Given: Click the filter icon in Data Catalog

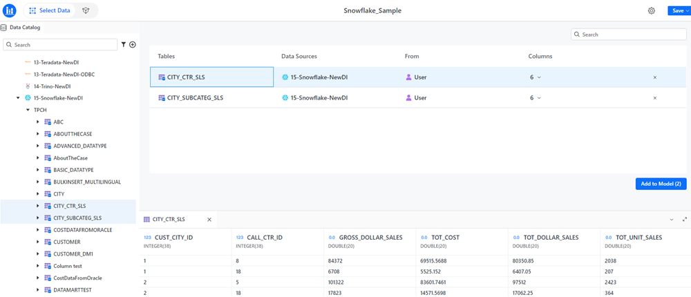Looking at the screenshot, I should [x=124, y=45].
